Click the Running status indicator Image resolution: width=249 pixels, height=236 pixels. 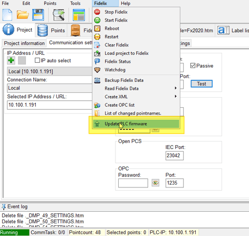click(15, 232)
